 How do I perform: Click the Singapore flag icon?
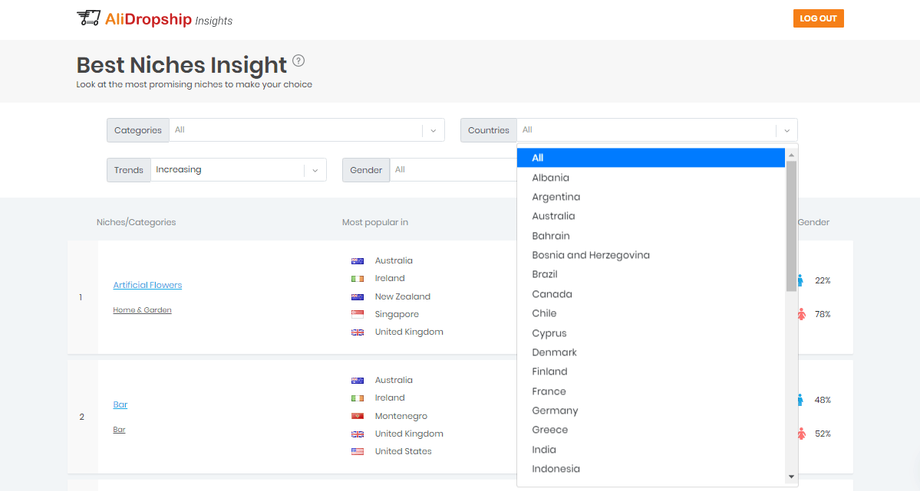coord(358,315)
